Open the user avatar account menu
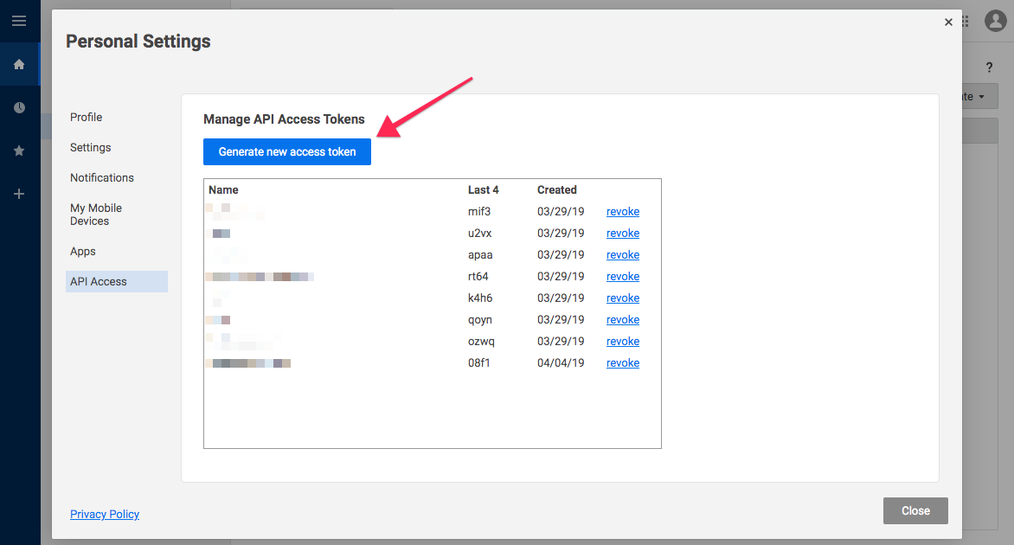This screenshot has height=545, width=1014. coord(994,21)
